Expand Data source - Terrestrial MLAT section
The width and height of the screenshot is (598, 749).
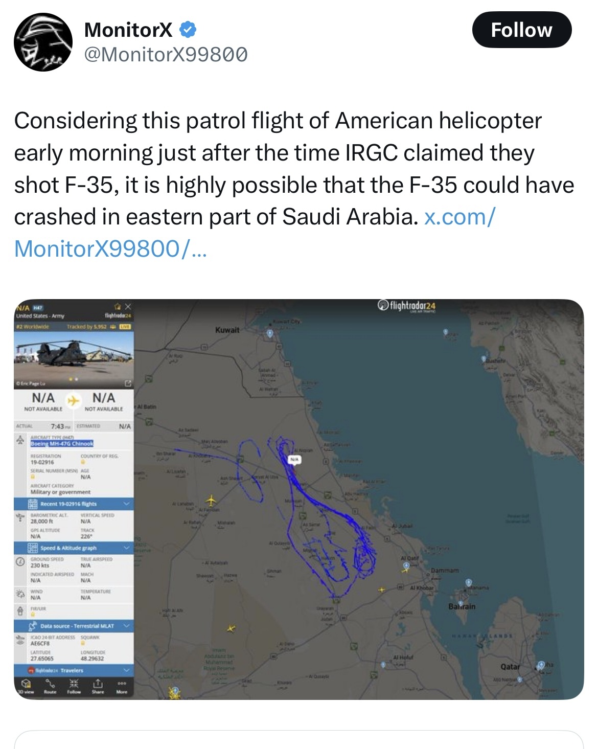(74, 626)
